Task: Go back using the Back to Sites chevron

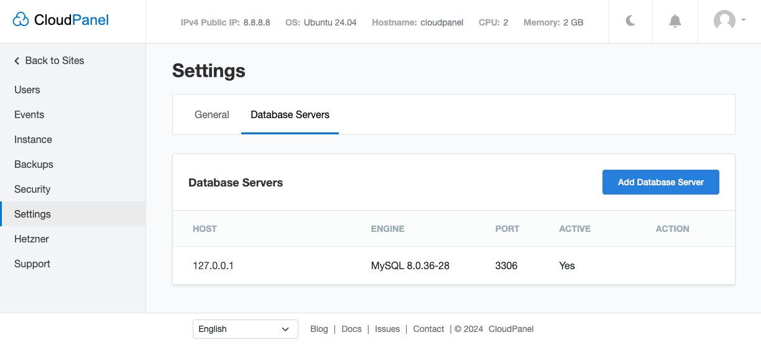Action: point(17,61)
